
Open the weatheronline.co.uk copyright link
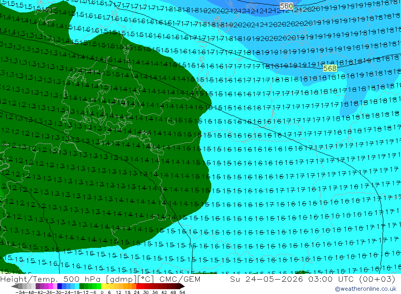click(x=365, y=289)
